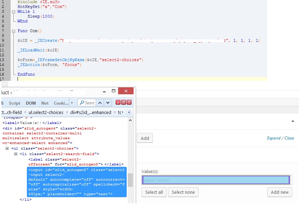Collapse the ul select2-choices node

(x=7, y=148)
